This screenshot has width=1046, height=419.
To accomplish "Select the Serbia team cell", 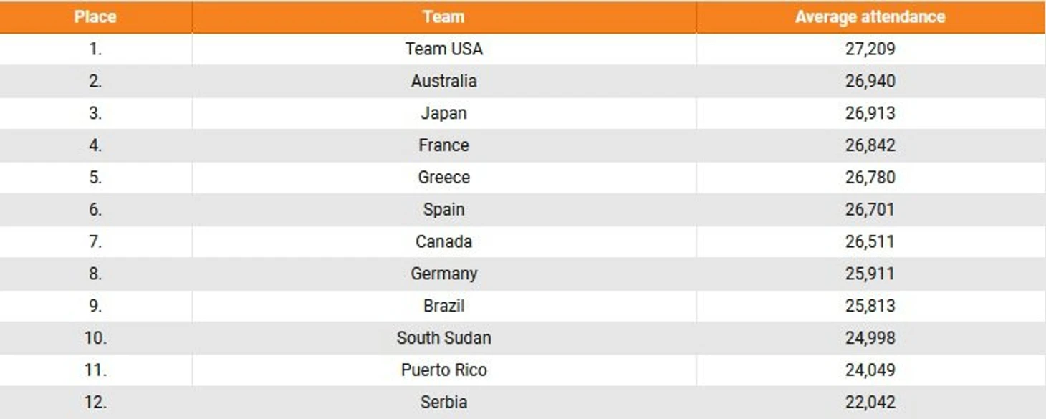I will click(443, 403).
